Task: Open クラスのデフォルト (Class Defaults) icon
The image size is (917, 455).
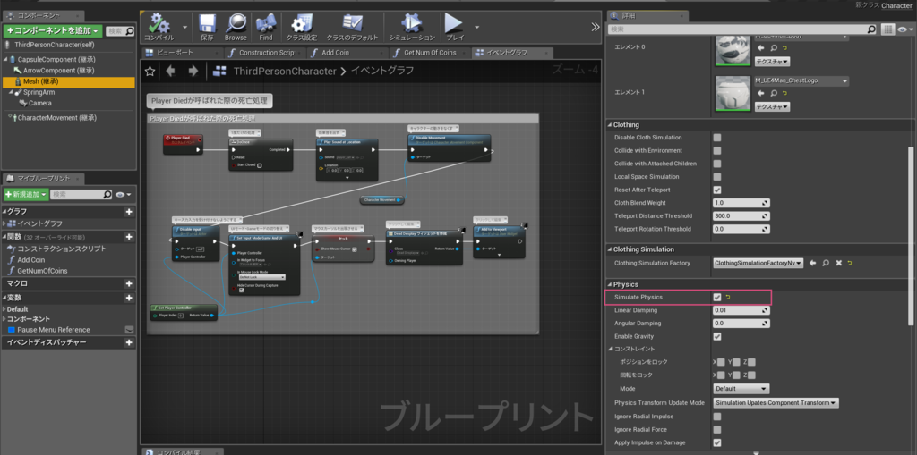Action: point(353,23)
